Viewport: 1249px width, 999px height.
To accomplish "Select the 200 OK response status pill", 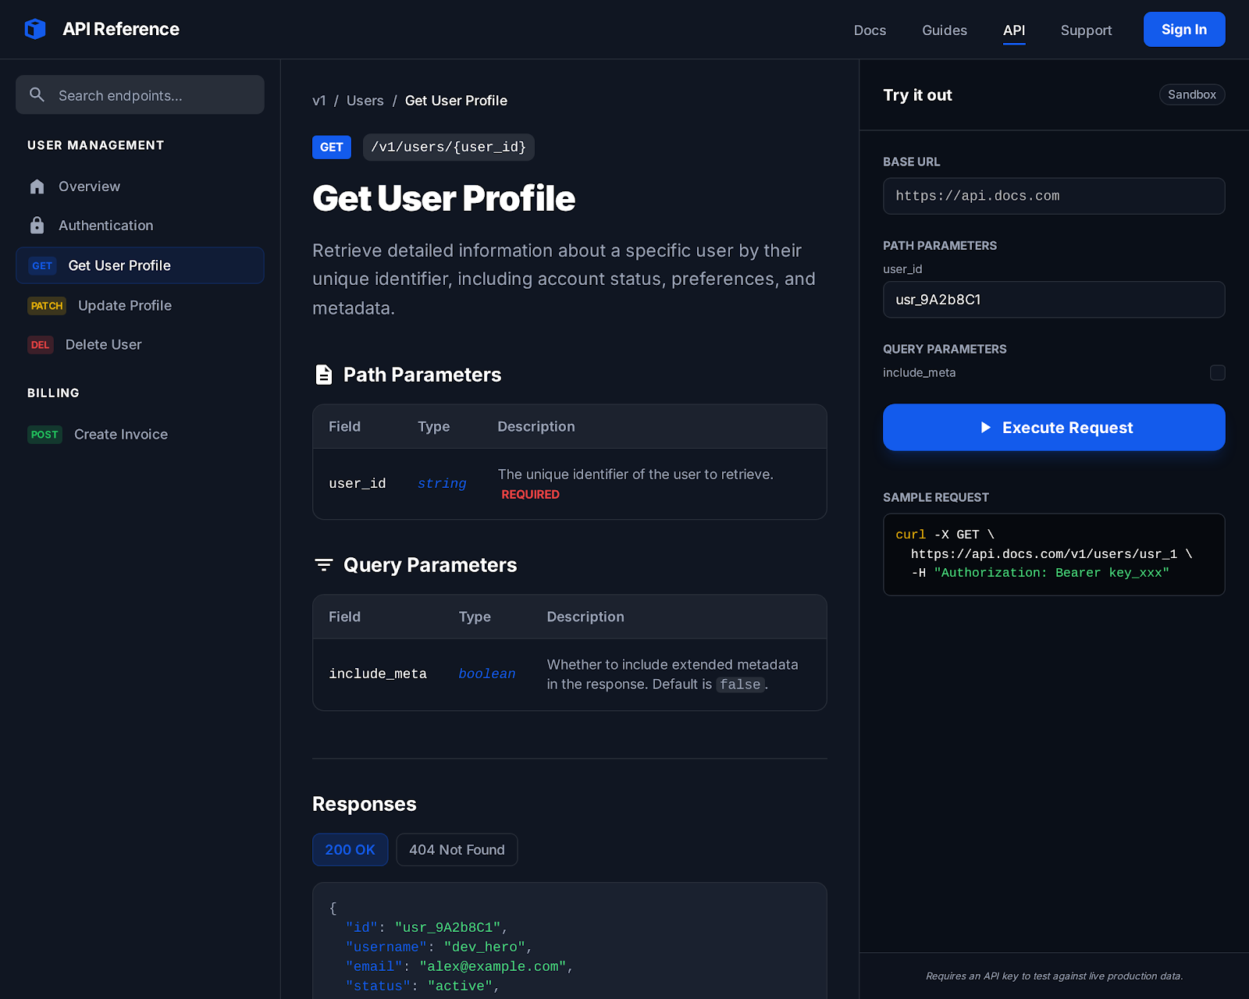I will coord(350,849).
